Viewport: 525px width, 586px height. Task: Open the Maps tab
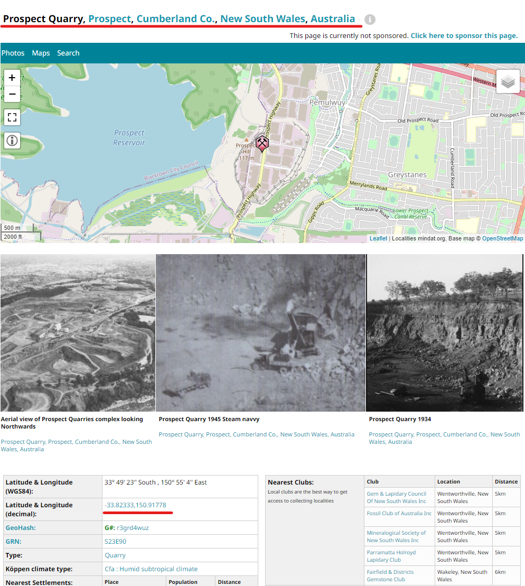(41, 53)
